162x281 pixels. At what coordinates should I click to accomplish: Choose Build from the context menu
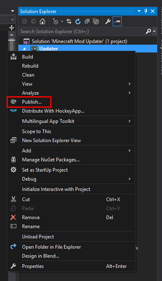pyautogui.click(x=71, y=57)
